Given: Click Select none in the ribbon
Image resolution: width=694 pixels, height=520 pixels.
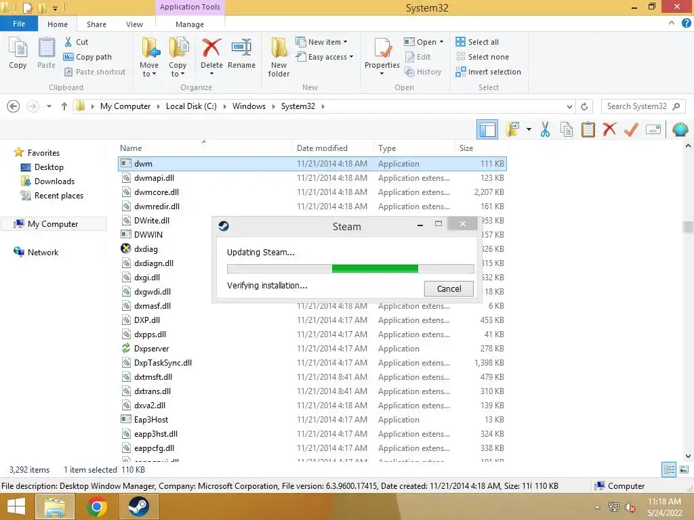Looking at the screenshot, I should [x=483, y=57].
